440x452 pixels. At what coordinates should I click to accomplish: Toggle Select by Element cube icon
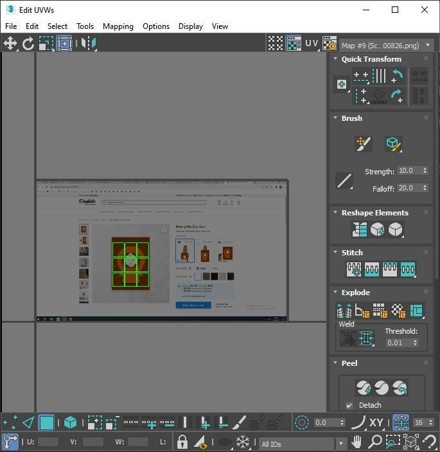point(70,422)
